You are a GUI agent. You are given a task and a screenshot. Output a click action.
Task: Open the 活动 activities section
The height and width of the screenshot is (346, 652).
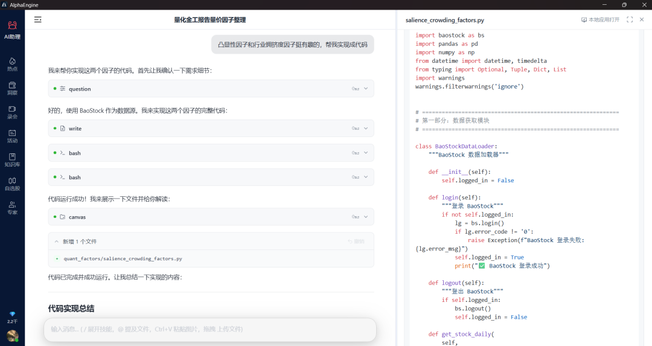12,136
